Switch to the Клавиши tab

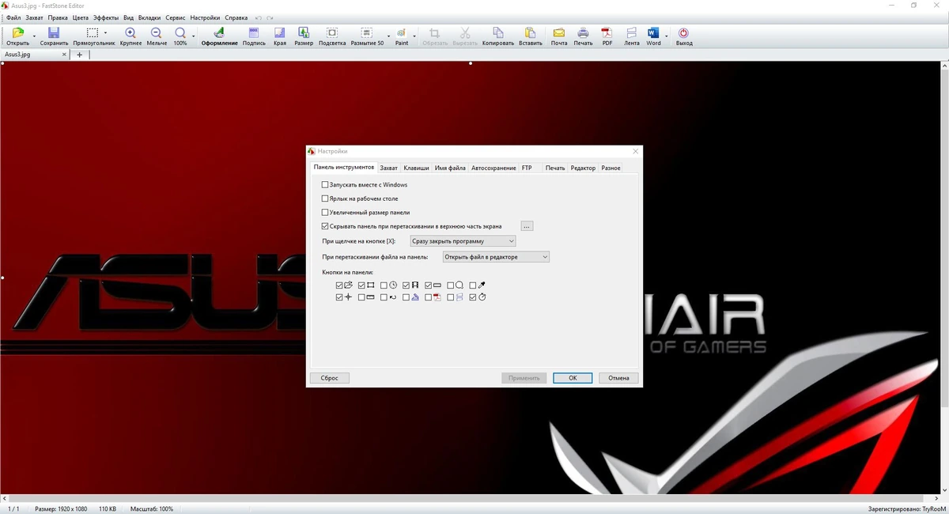click(416, 168)
